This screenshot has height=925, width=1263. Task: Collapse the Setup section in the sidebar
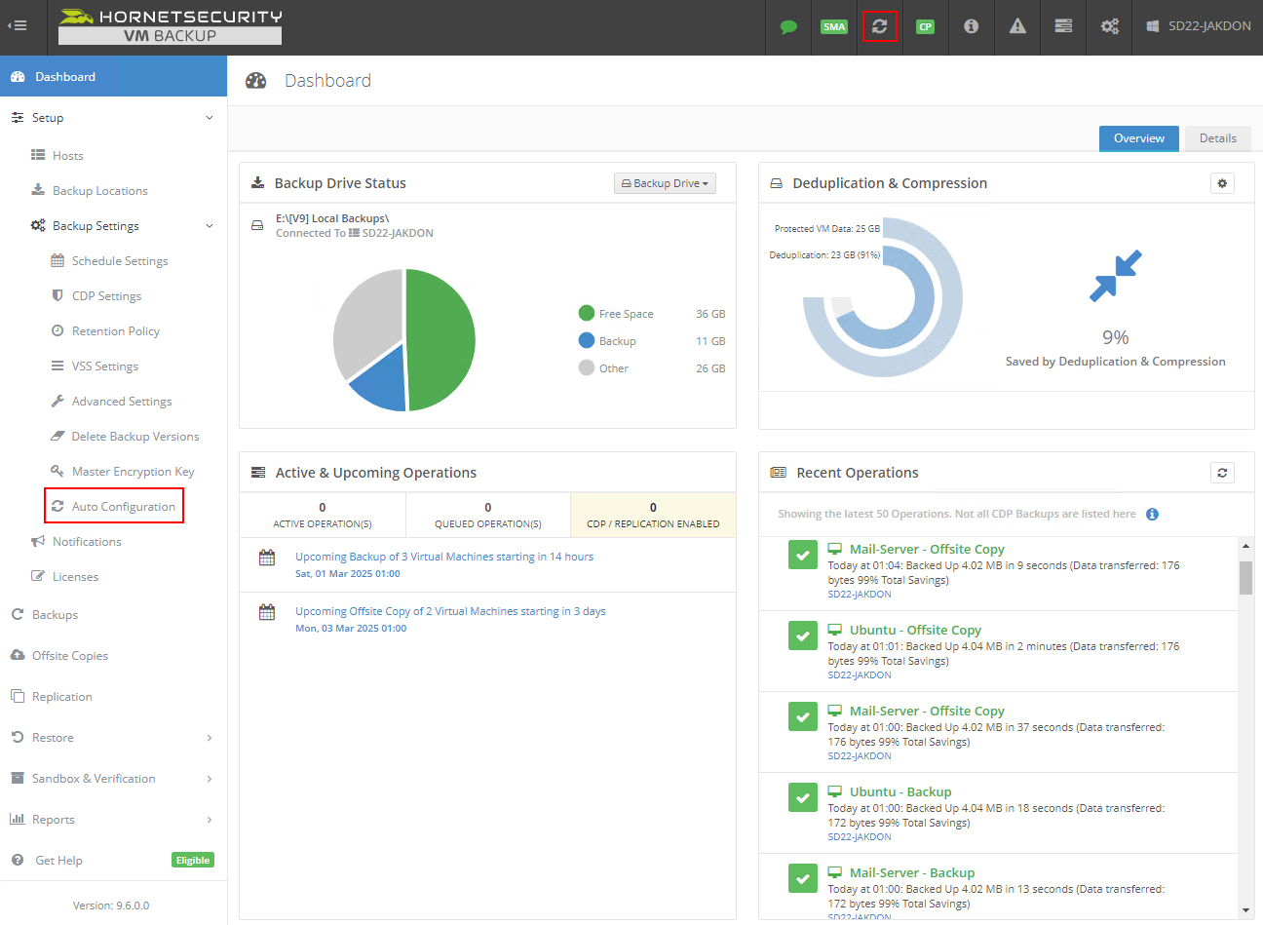click(x=113, y=117)
